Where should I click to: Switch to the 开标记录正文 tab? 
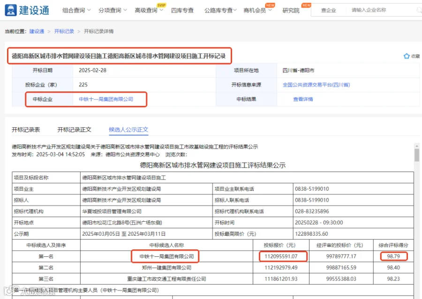point(74,130)
